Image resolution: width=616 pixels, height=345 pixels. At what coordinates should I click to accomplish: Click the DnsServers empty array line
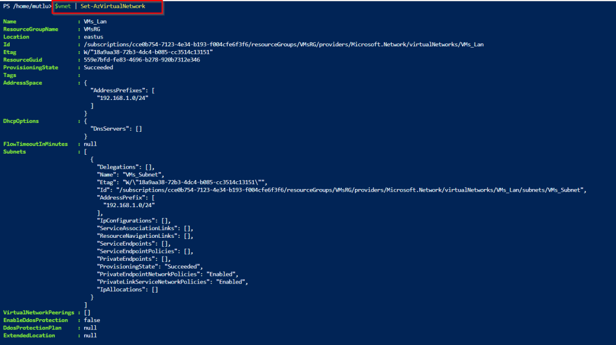click(x=116, y=129)
